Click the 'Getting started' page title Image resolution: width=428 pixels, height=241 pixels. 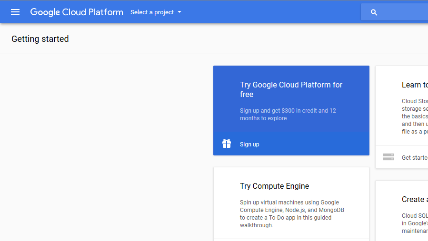coord(40,39)
